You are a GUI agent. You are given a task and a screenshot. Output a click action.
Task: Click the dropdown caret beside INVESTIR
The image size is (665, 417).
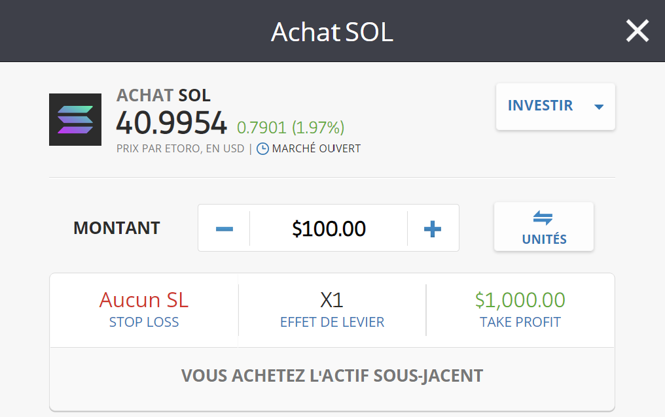598,107
